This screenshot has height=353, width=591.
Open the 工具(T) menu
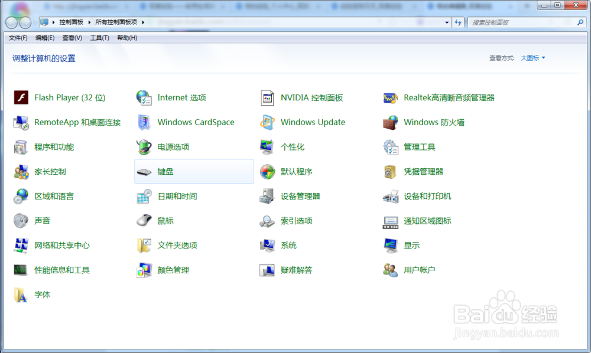pos(99,38)
